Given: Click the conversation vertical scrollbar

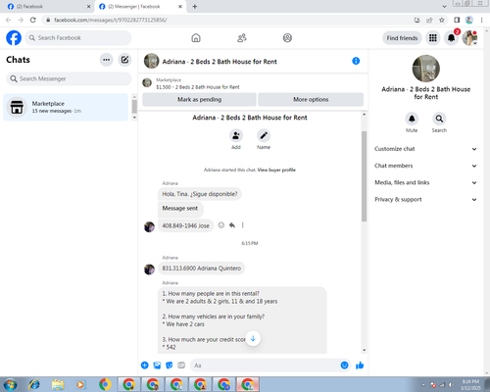Looking at the screenshot, I should [364, 176].
